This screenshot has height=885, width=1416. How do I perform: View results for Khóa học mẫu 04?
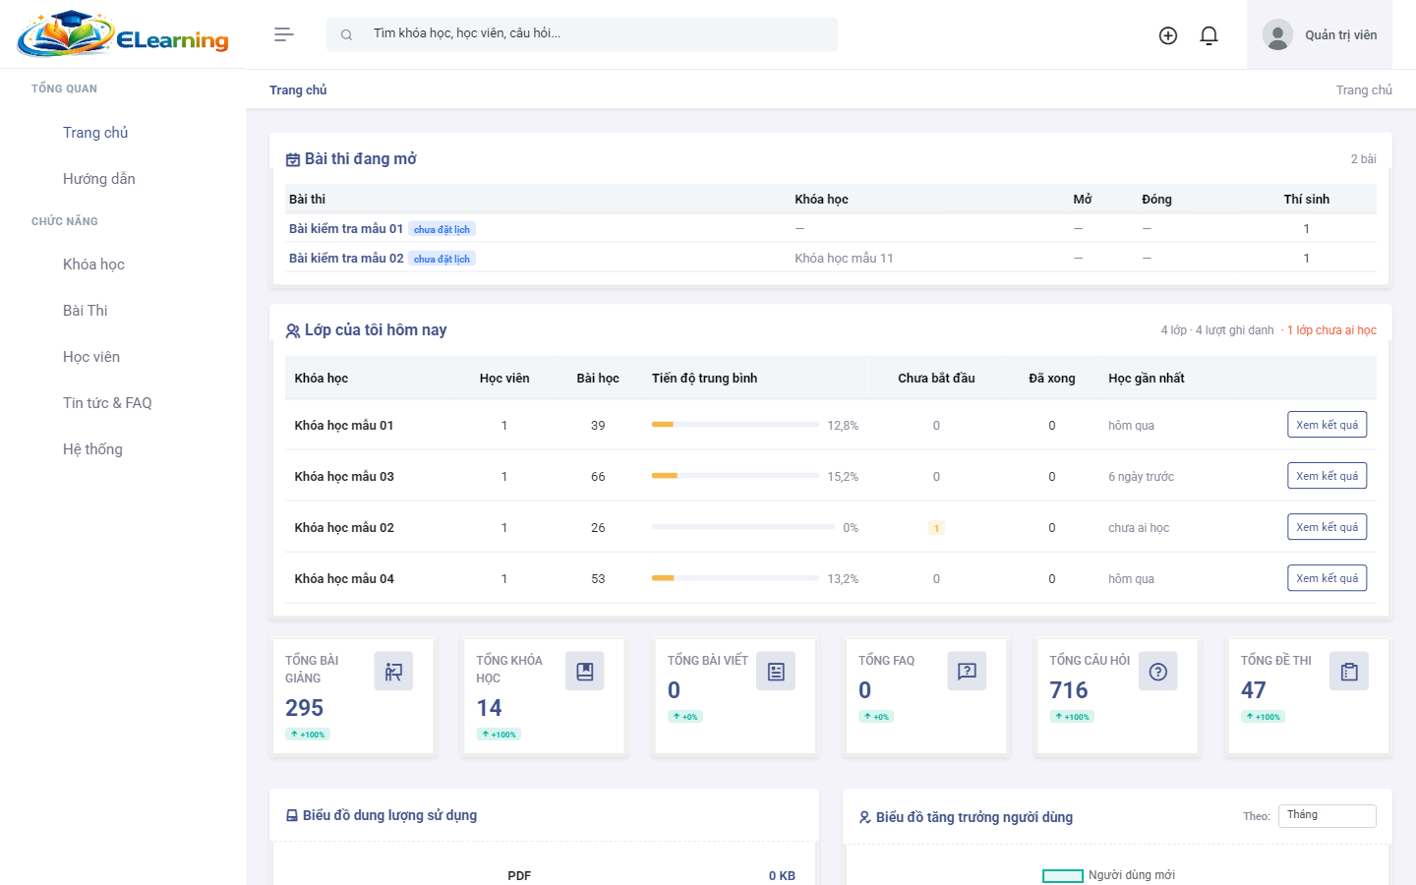point(1327,578)
